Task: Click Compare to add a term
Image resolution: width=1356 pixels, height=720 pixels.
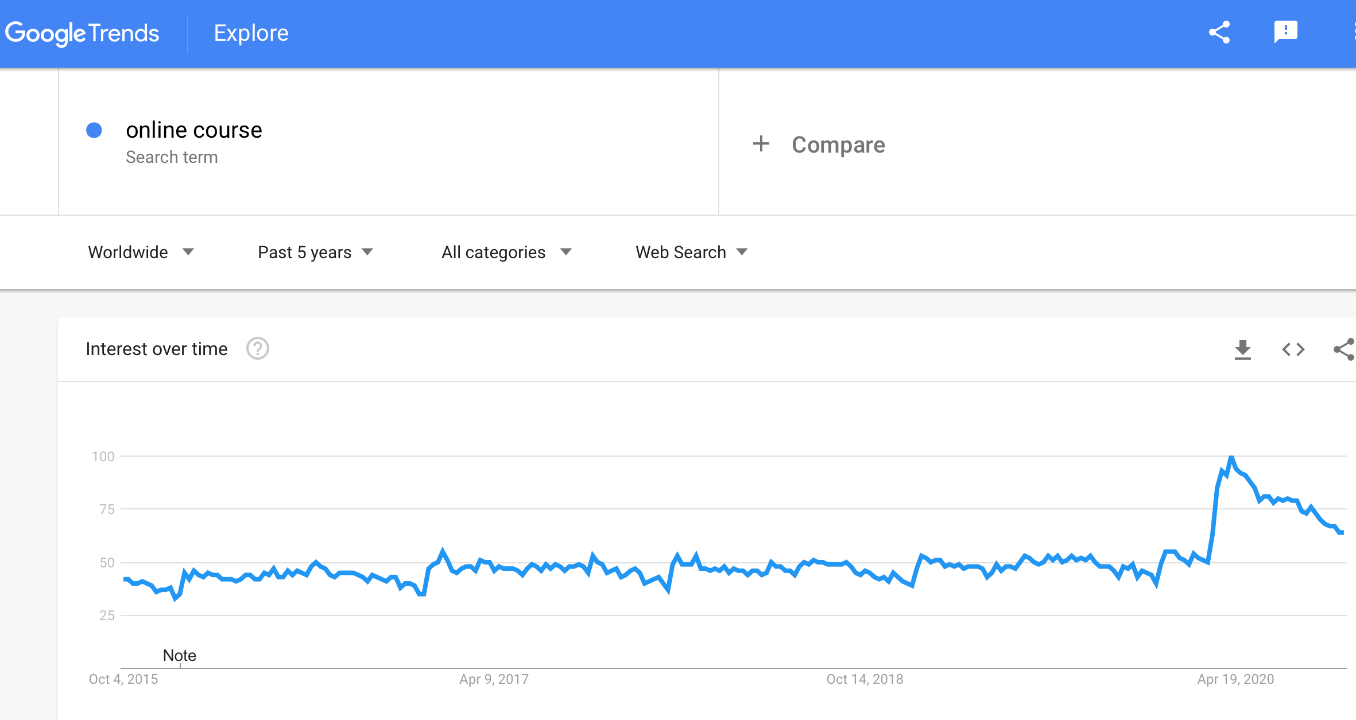Action: pyautogui.click(x=838, y=145)
